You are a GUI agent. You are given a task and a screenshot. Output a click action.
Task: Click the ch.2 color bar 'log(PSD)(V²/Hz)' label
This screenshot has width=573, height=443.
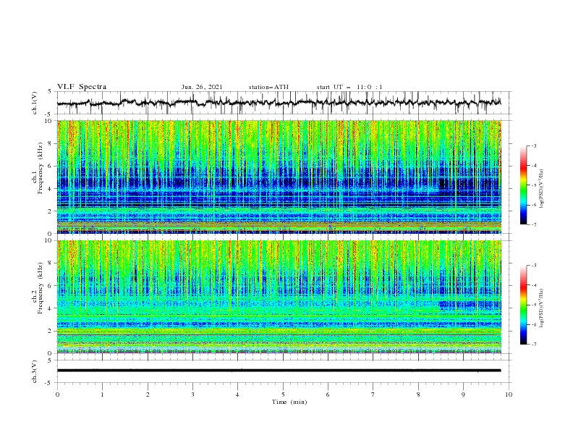click(x=541, y=308)
